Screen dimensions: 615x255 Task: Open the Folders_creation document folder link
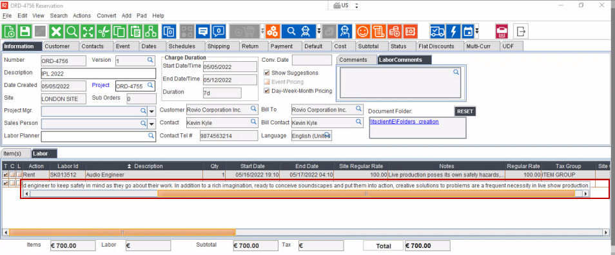[404, 122]
